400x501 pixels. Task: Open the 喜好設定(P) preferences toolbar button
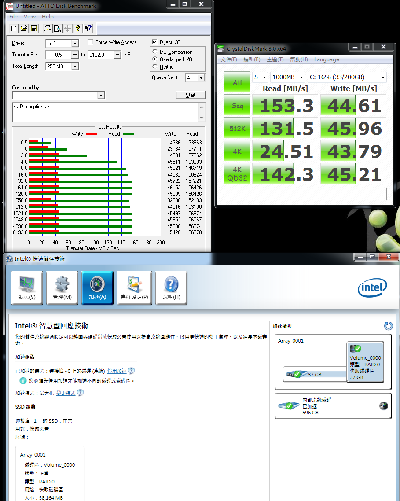click(x=134, y=288)
